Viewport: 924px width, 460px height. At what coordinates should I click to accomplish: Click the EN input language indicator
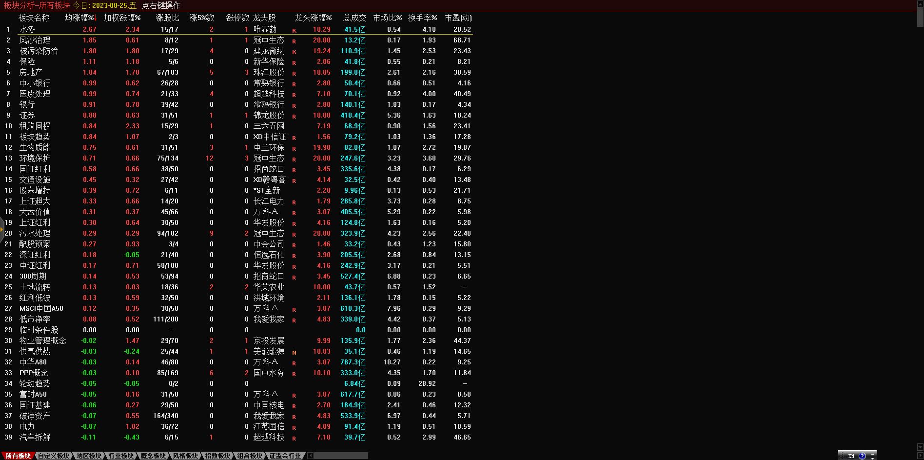click(851, 456)
